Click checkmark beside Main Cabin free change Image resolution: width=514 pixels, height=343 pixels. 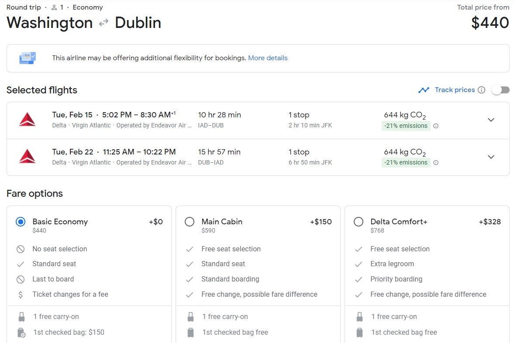point(190,295)
